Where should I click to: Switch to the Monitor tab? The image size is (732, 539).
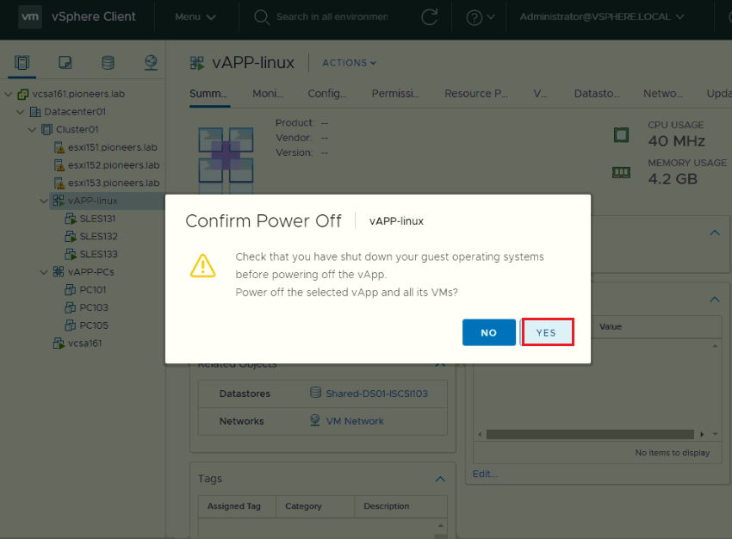pyautogui.click(x=268, y=94)
